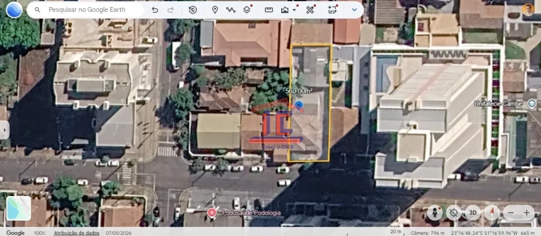
Task: Draw a path or polygon
Action: click(x=231, y=10)
